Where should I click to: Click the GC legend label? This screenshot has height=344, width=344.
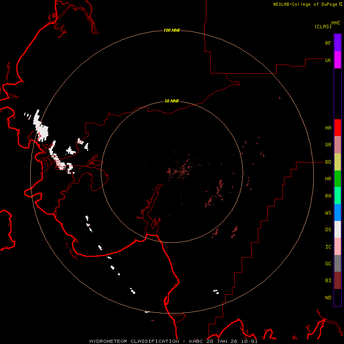pyautogui.click(x=328, y=264)
